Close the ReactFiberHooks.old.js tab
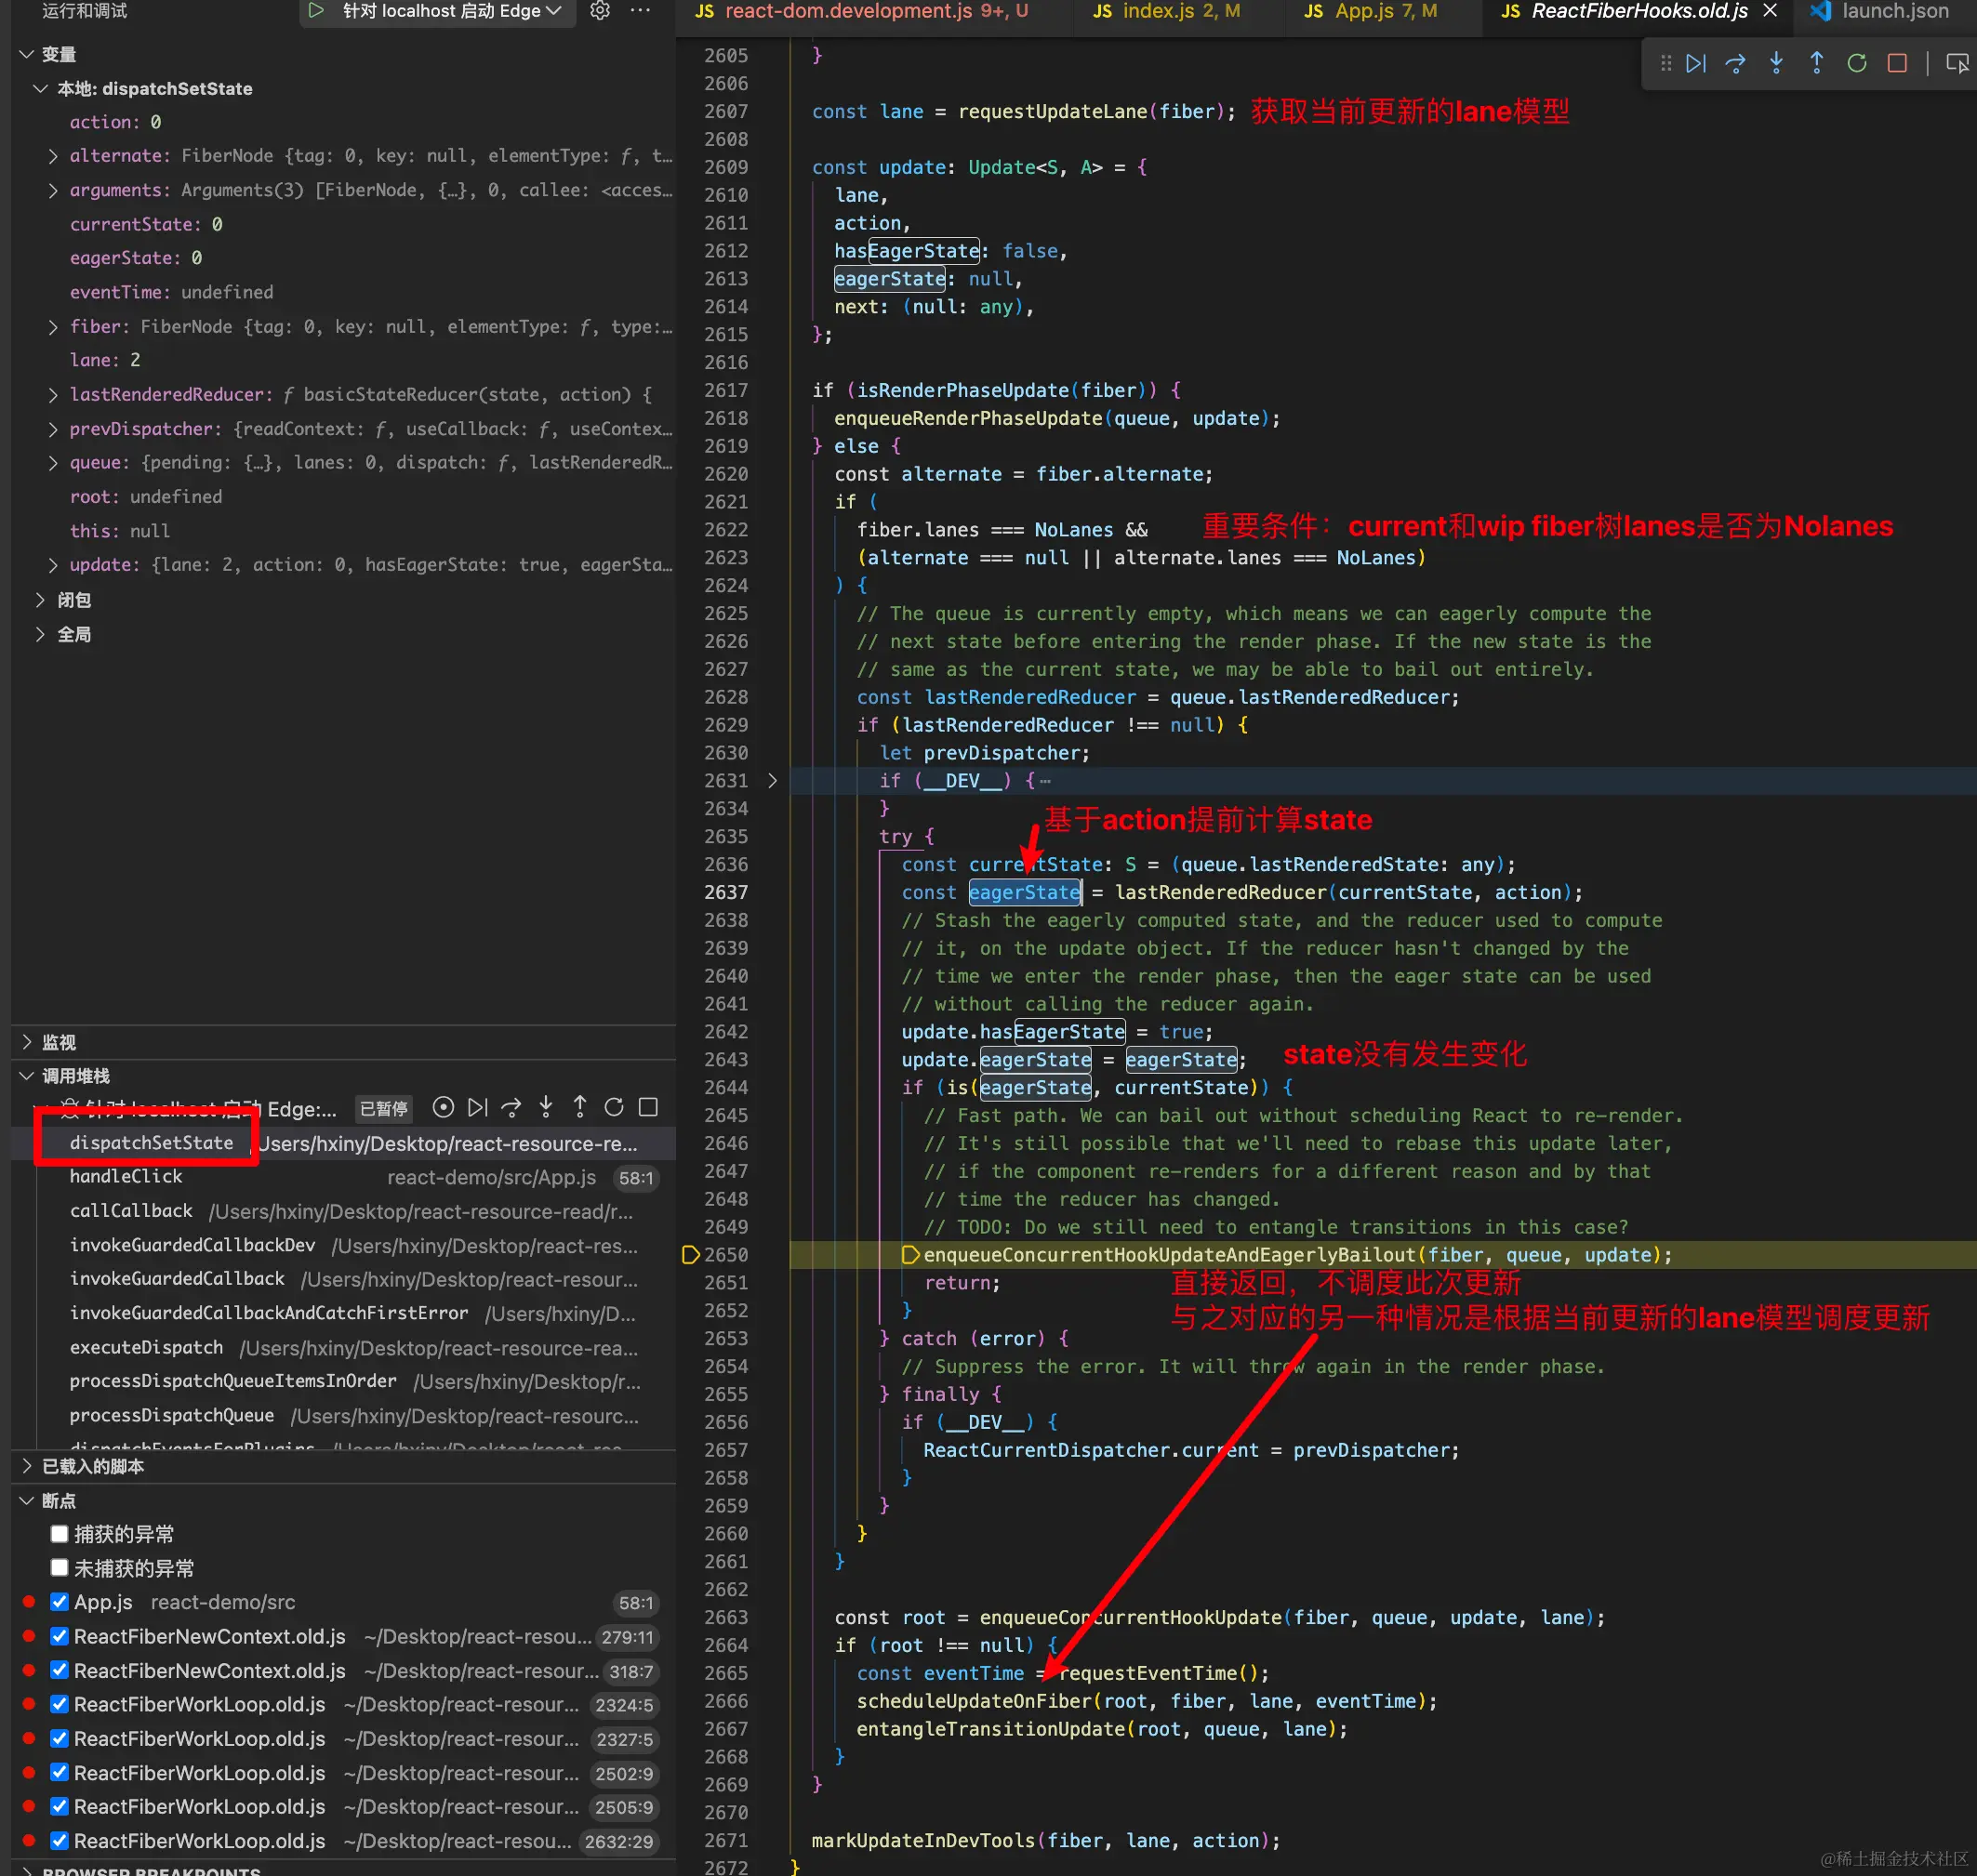This screenshot has height=1876, width=1977. [1770, 11]
